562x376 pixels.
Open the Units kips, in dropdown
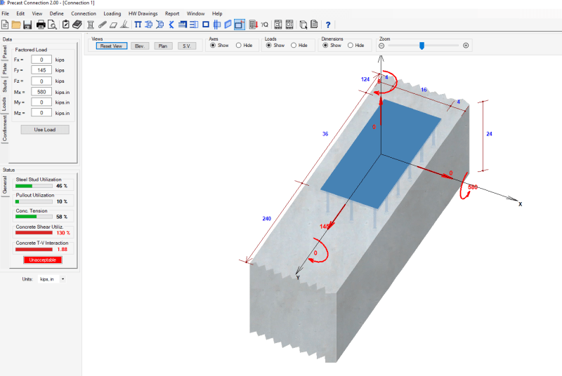coord(51,279)
